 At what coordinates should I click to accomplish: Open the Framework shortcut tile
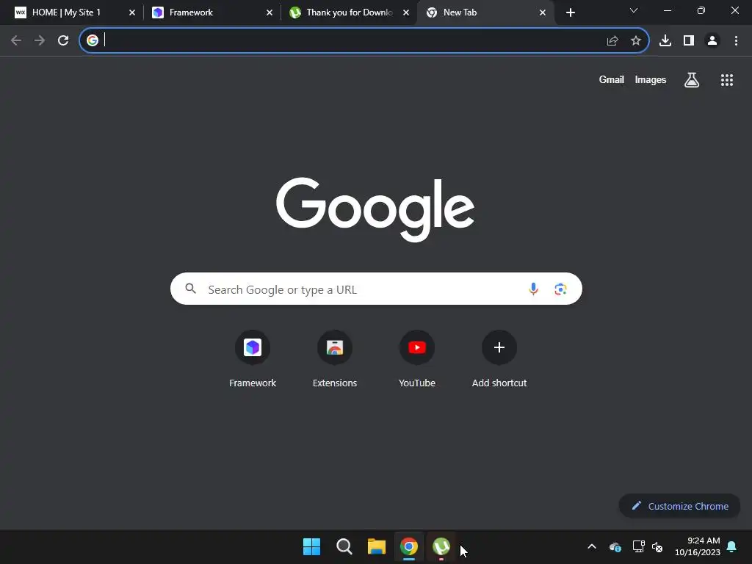[253, 359]
